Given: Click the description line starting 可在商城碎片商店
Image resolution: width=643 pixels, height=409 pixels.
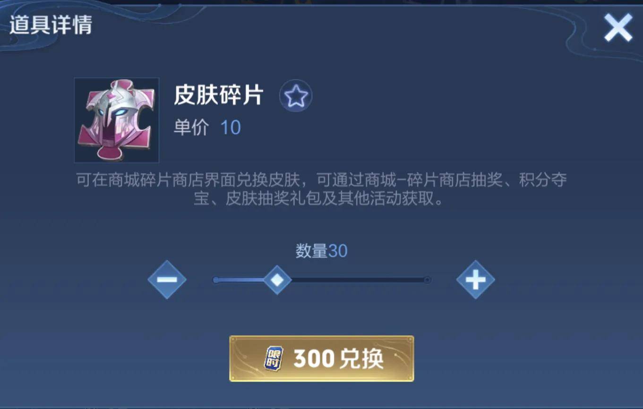Looking at the screenshot, I should 321,180.
